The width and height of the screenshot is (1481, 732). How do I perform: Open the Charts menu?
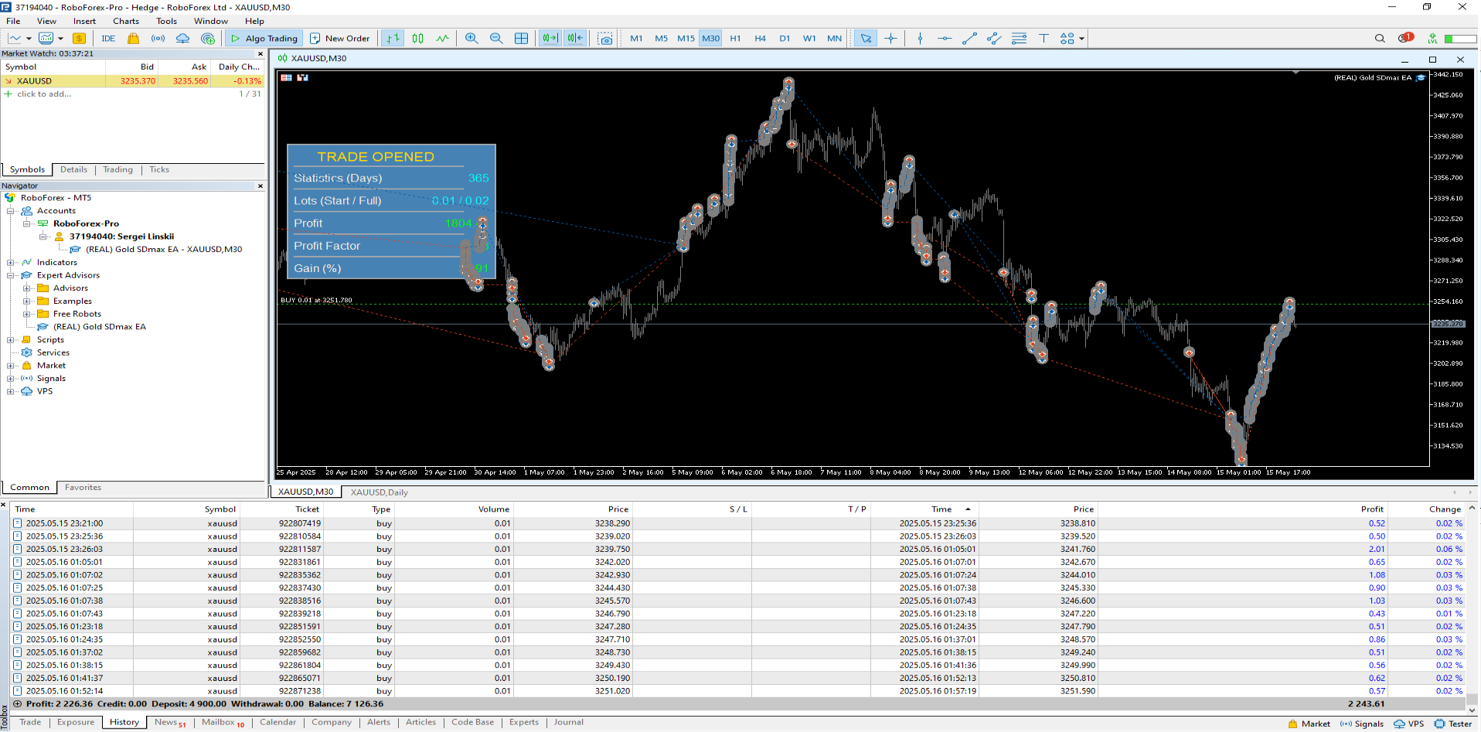tap(126, 21)
